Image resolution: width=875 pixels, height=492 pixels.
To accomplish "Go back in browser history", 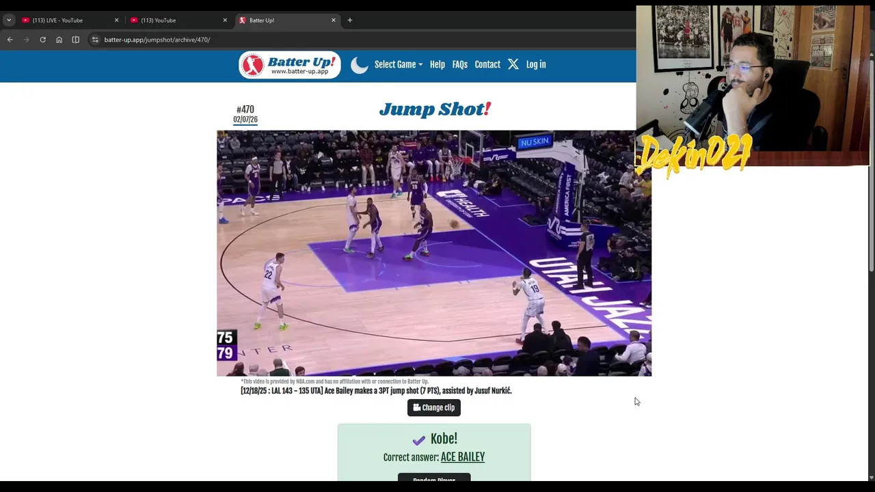I will [x=10, y=40].
